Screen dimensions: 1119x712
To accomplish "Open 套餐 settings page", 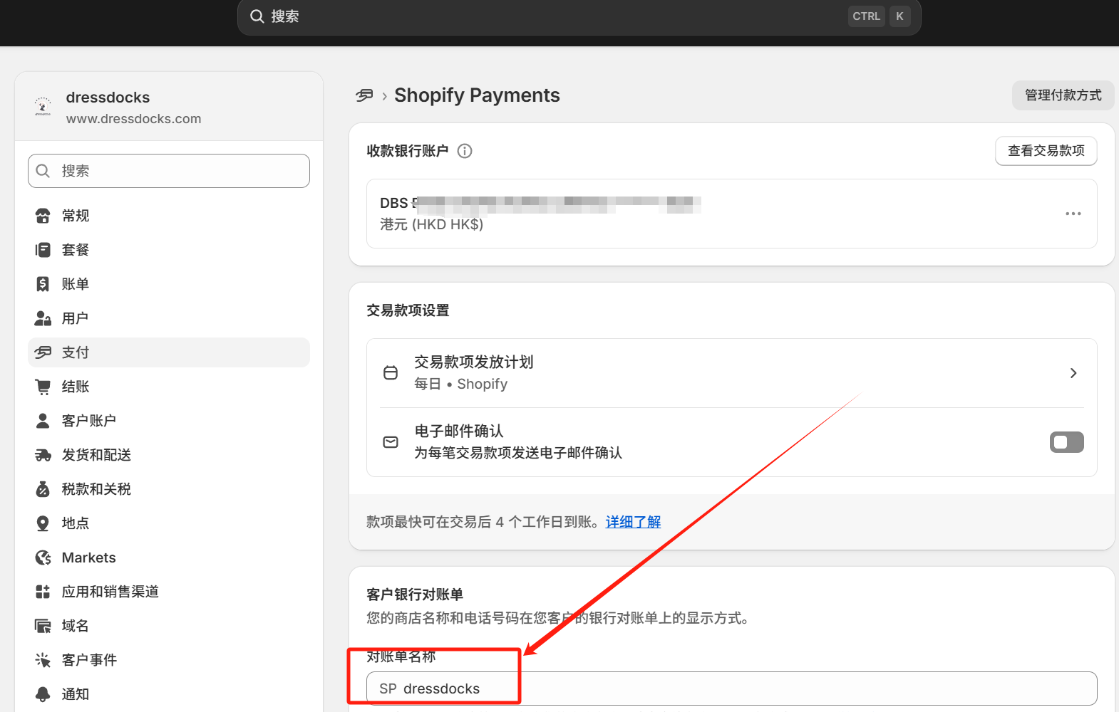I will point(169,250).
